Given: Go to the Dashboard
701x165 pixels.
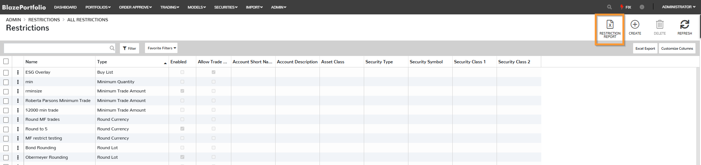Looking at the screenshot, I should pos(65,7).
